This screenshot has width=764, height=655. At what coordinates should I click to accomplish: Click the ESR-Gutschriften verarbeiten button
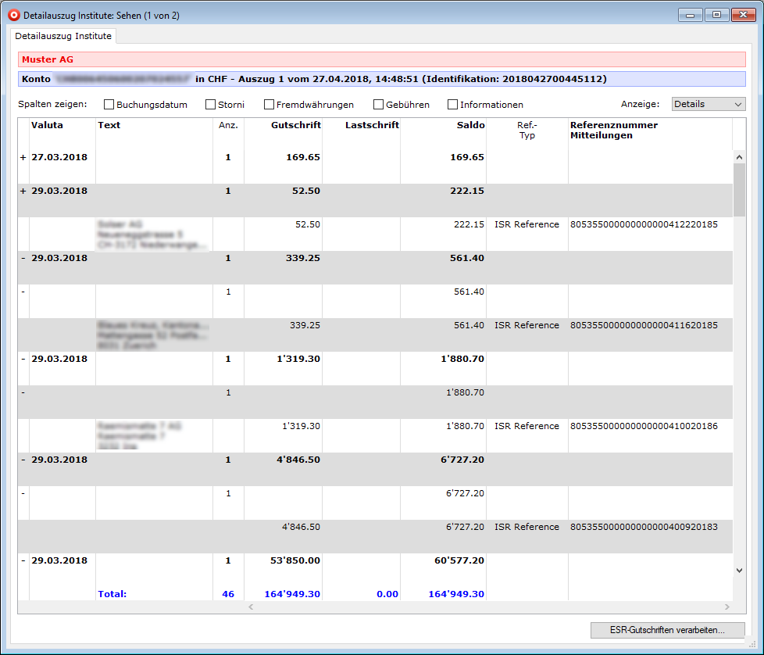[667, 629]
